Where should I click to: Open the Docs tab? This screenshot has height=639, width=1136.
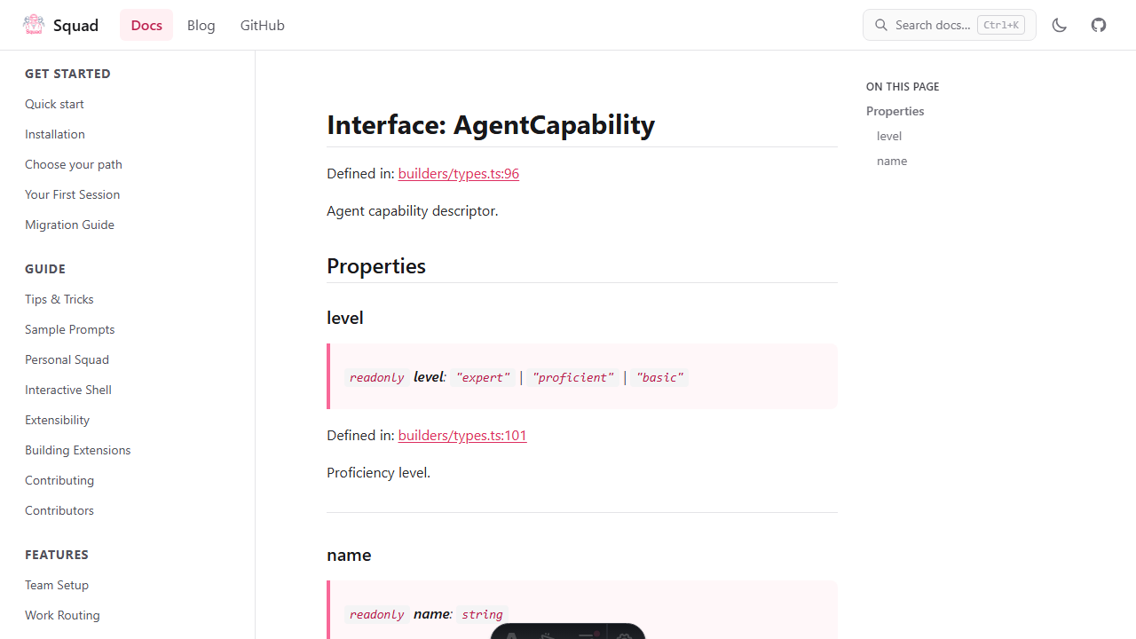click(x=146, y=25)
